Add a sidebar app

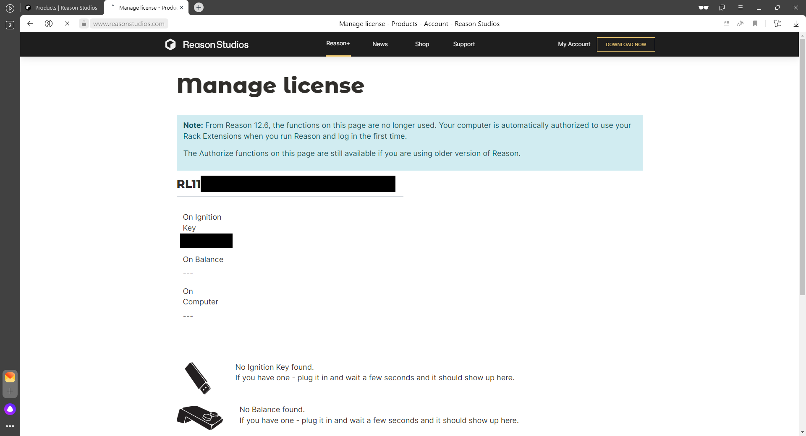click(10, 391)
